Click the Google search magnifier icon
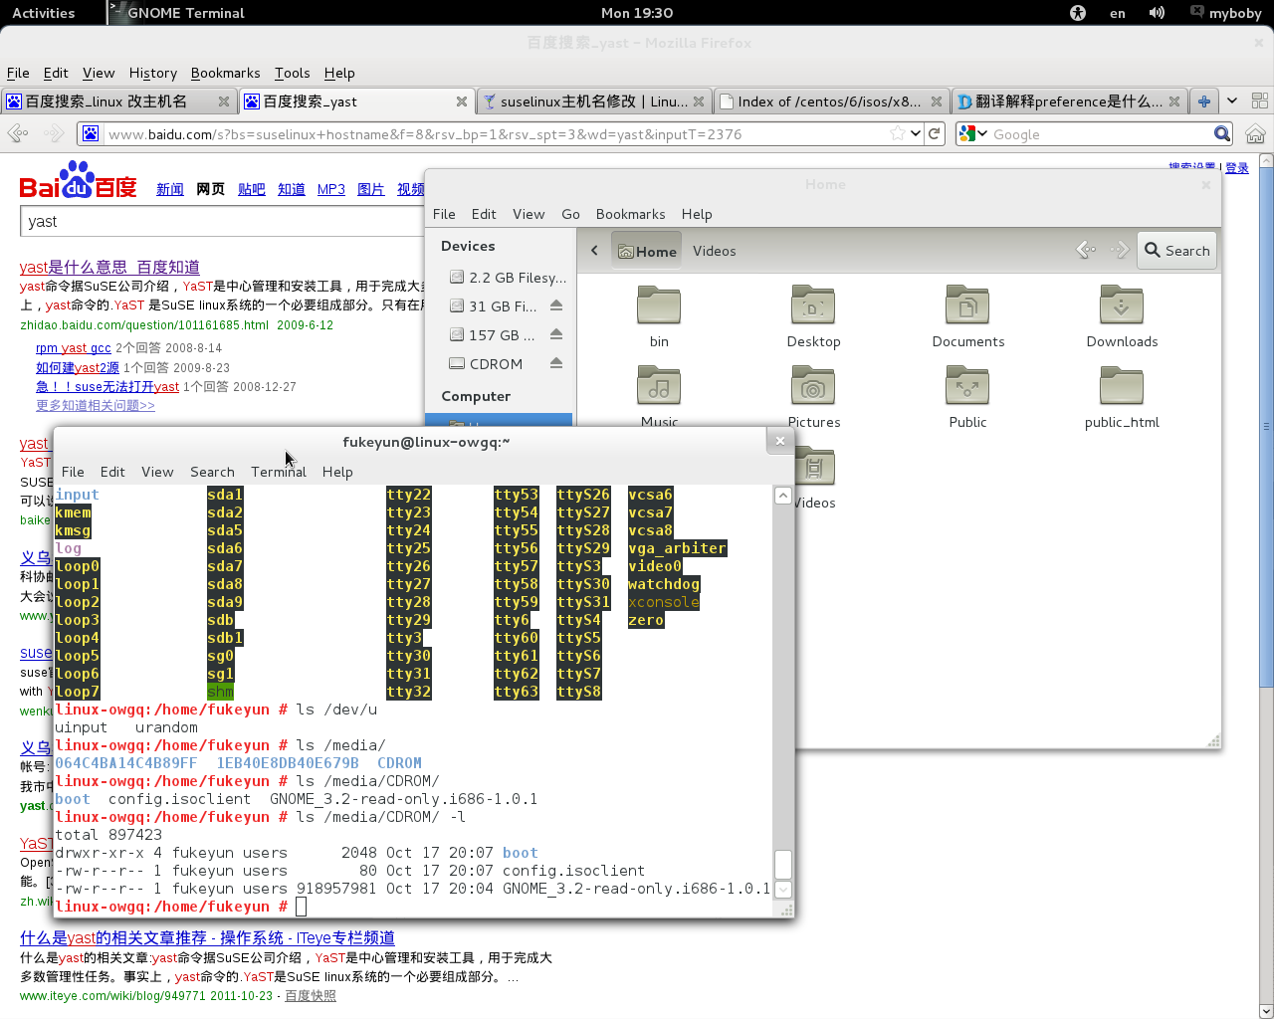This screenshot has width=1274, height=1019. pyautogui.click(x=1222, y=133)
